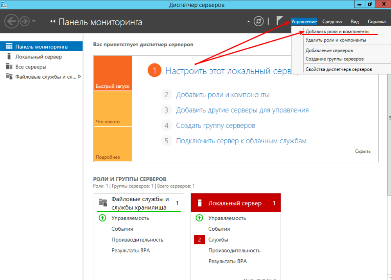The width and height of the screenshot is (391, 280).
Task: Choose Удалить роли и компоненты from menu
Action: point(335,40)
